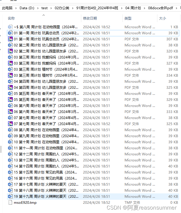Image resolution: width=181 pixels, height=213 pixels.
Task: Open dropdown chevron after 04 周计划 breadcrumb
Action: coord(145,8)
